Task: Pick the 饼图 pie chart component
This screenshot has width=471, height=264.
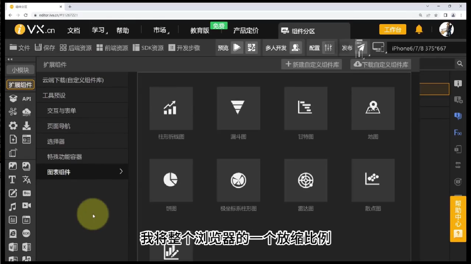Action: point(171,180)
